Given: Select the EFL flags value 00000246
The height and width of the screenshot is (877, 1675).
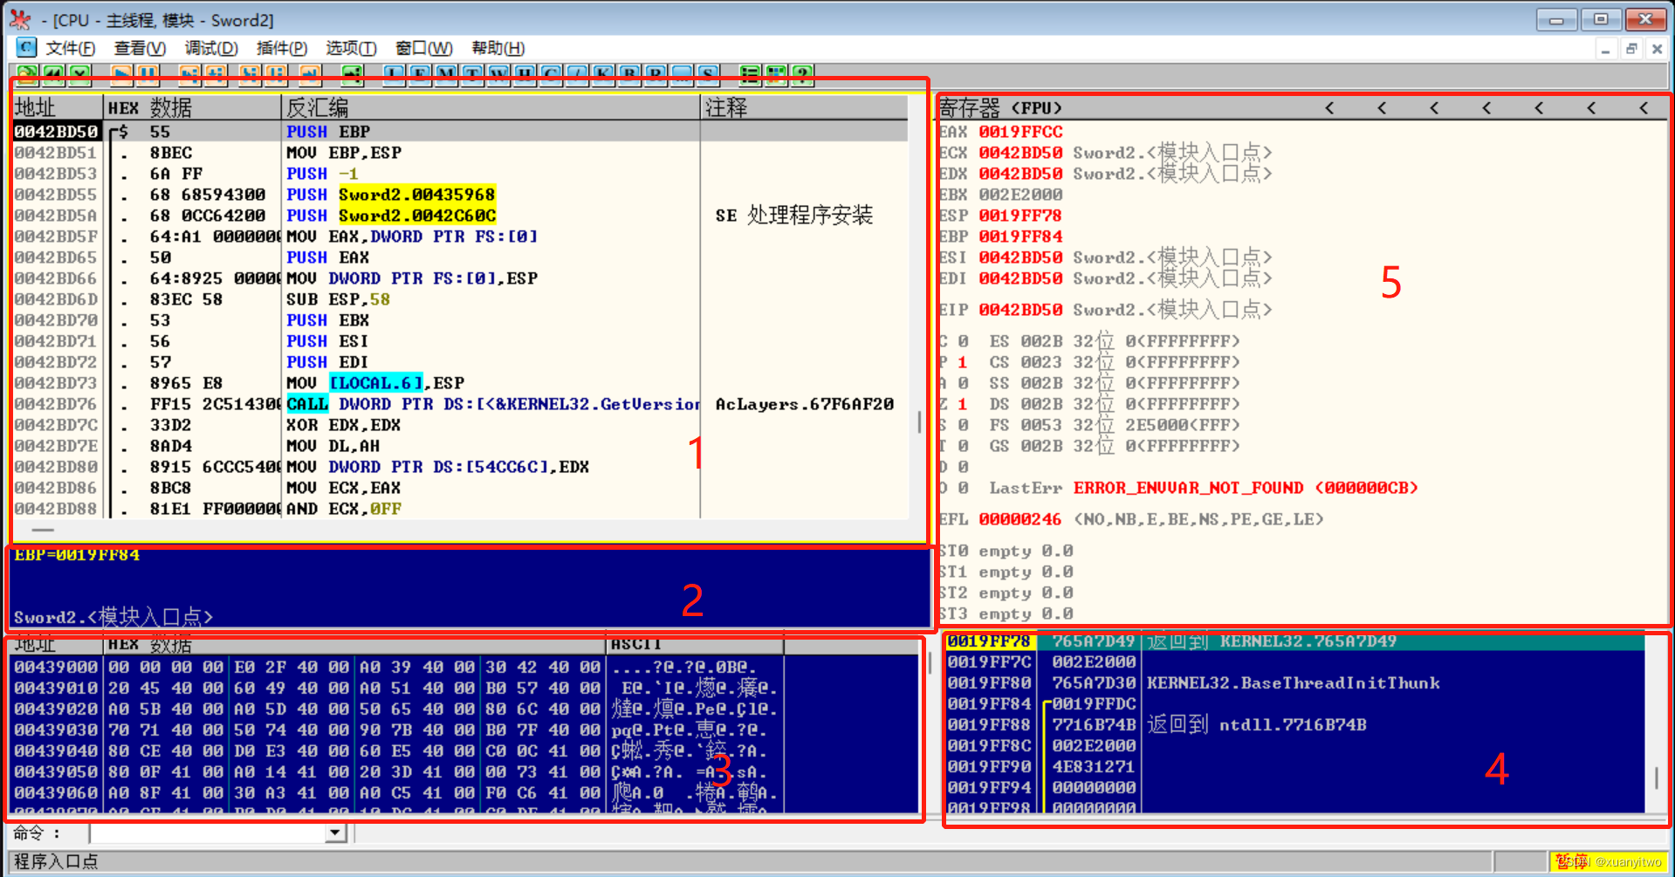Looking at the screenshot, I should pyautogui.click(x=1020, y=519).
